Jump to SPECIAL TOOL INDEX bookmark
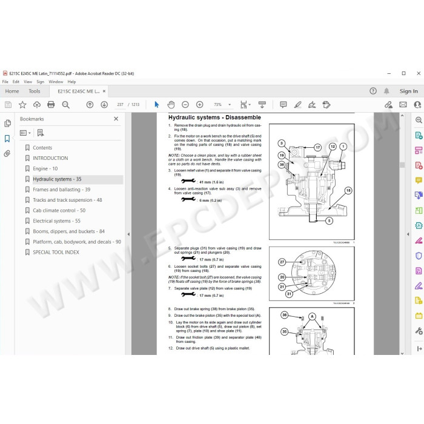Viewport: 424px width, 424px height. click(56, 253)
